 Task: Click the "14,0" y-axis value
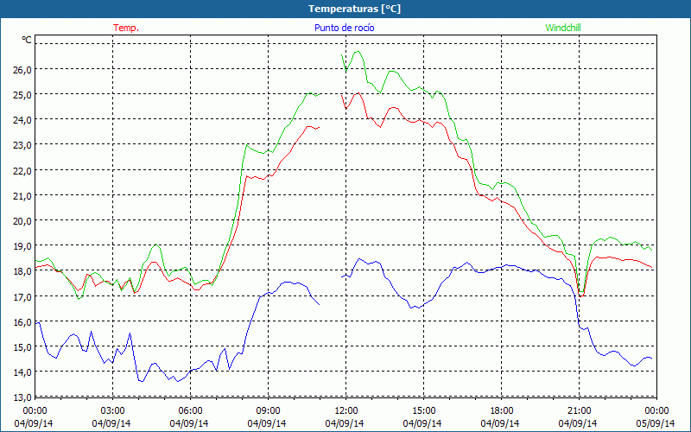(22, 372)
